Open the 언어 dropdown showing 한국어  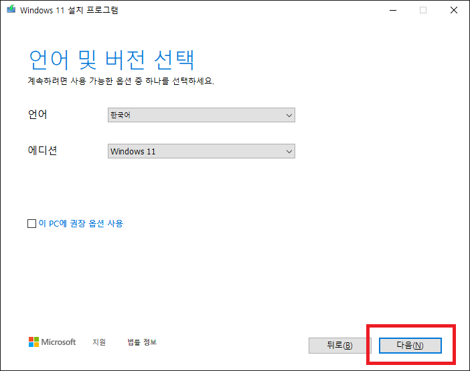(201, 115)
